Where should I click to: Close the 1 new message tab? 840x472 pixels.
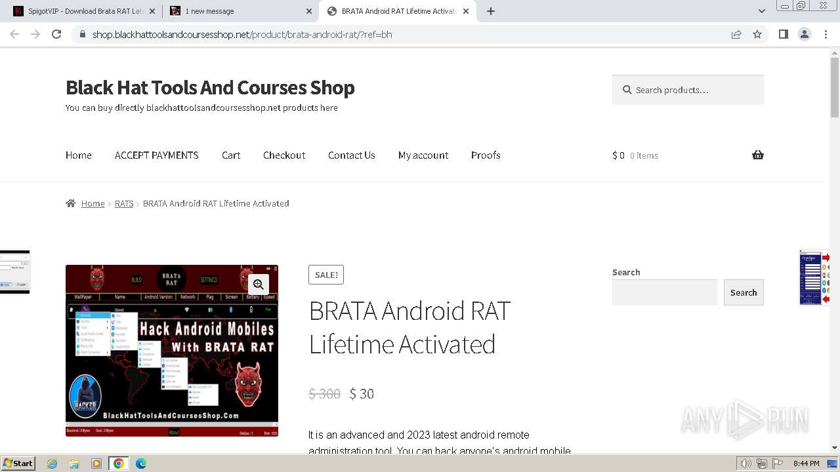pos(309,11)
